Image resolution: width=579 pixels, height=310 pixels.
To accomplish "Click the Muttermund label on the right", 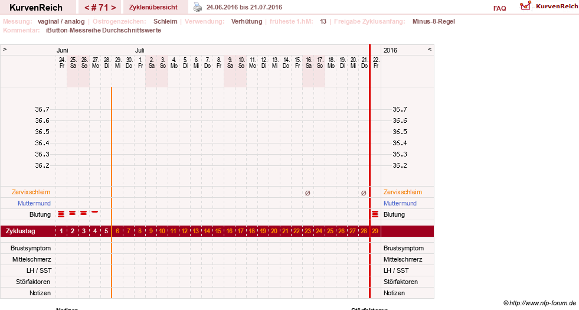I will (400, 203).
